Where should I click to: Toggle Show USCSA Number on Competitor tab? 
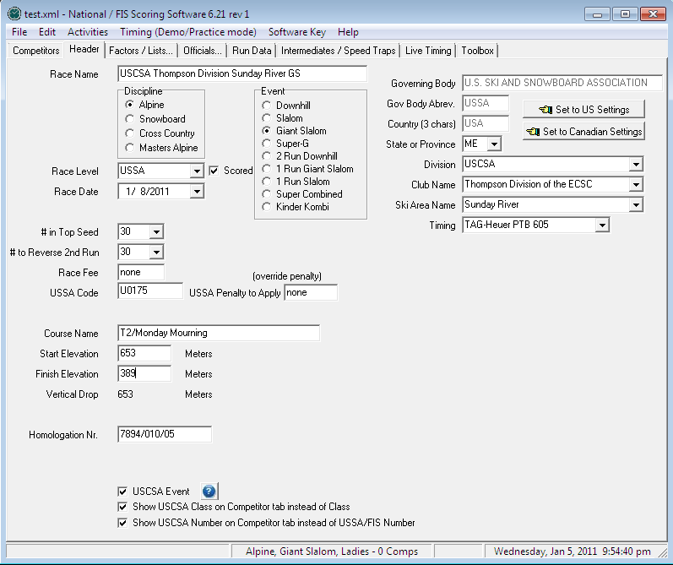[x=123, y=523]
